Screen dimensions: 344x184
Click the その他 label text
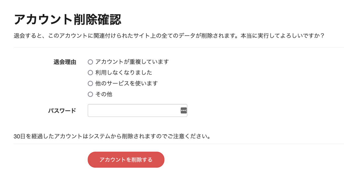[x=104, y=94]
